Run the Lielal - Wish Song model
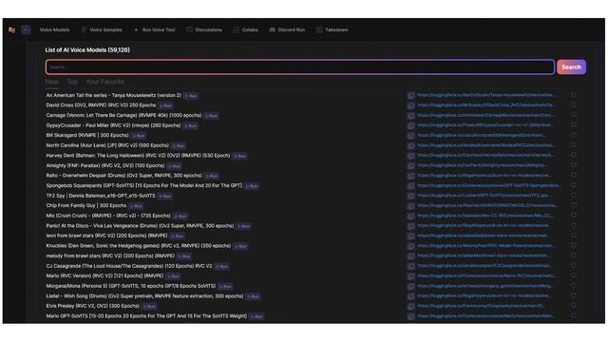Image resolution: width=608 pixels, height=342 pixels. pos(254,296)
